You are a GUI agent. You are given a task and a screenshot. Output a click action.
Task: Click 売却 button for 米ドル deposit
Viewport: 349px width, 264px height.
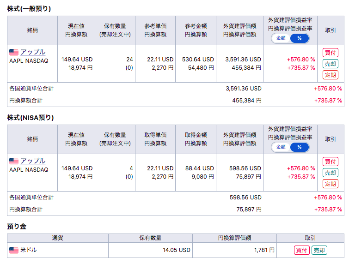pos(319,250)
